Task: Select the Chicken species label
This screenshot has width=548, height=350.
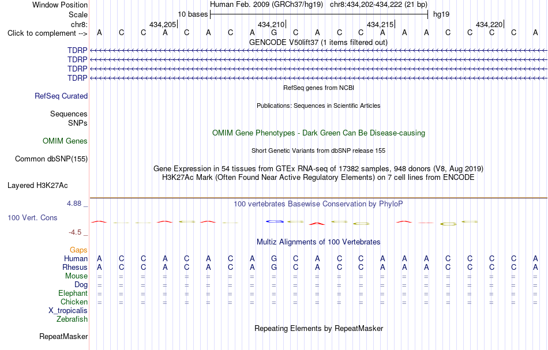Action: coord(74,302)
